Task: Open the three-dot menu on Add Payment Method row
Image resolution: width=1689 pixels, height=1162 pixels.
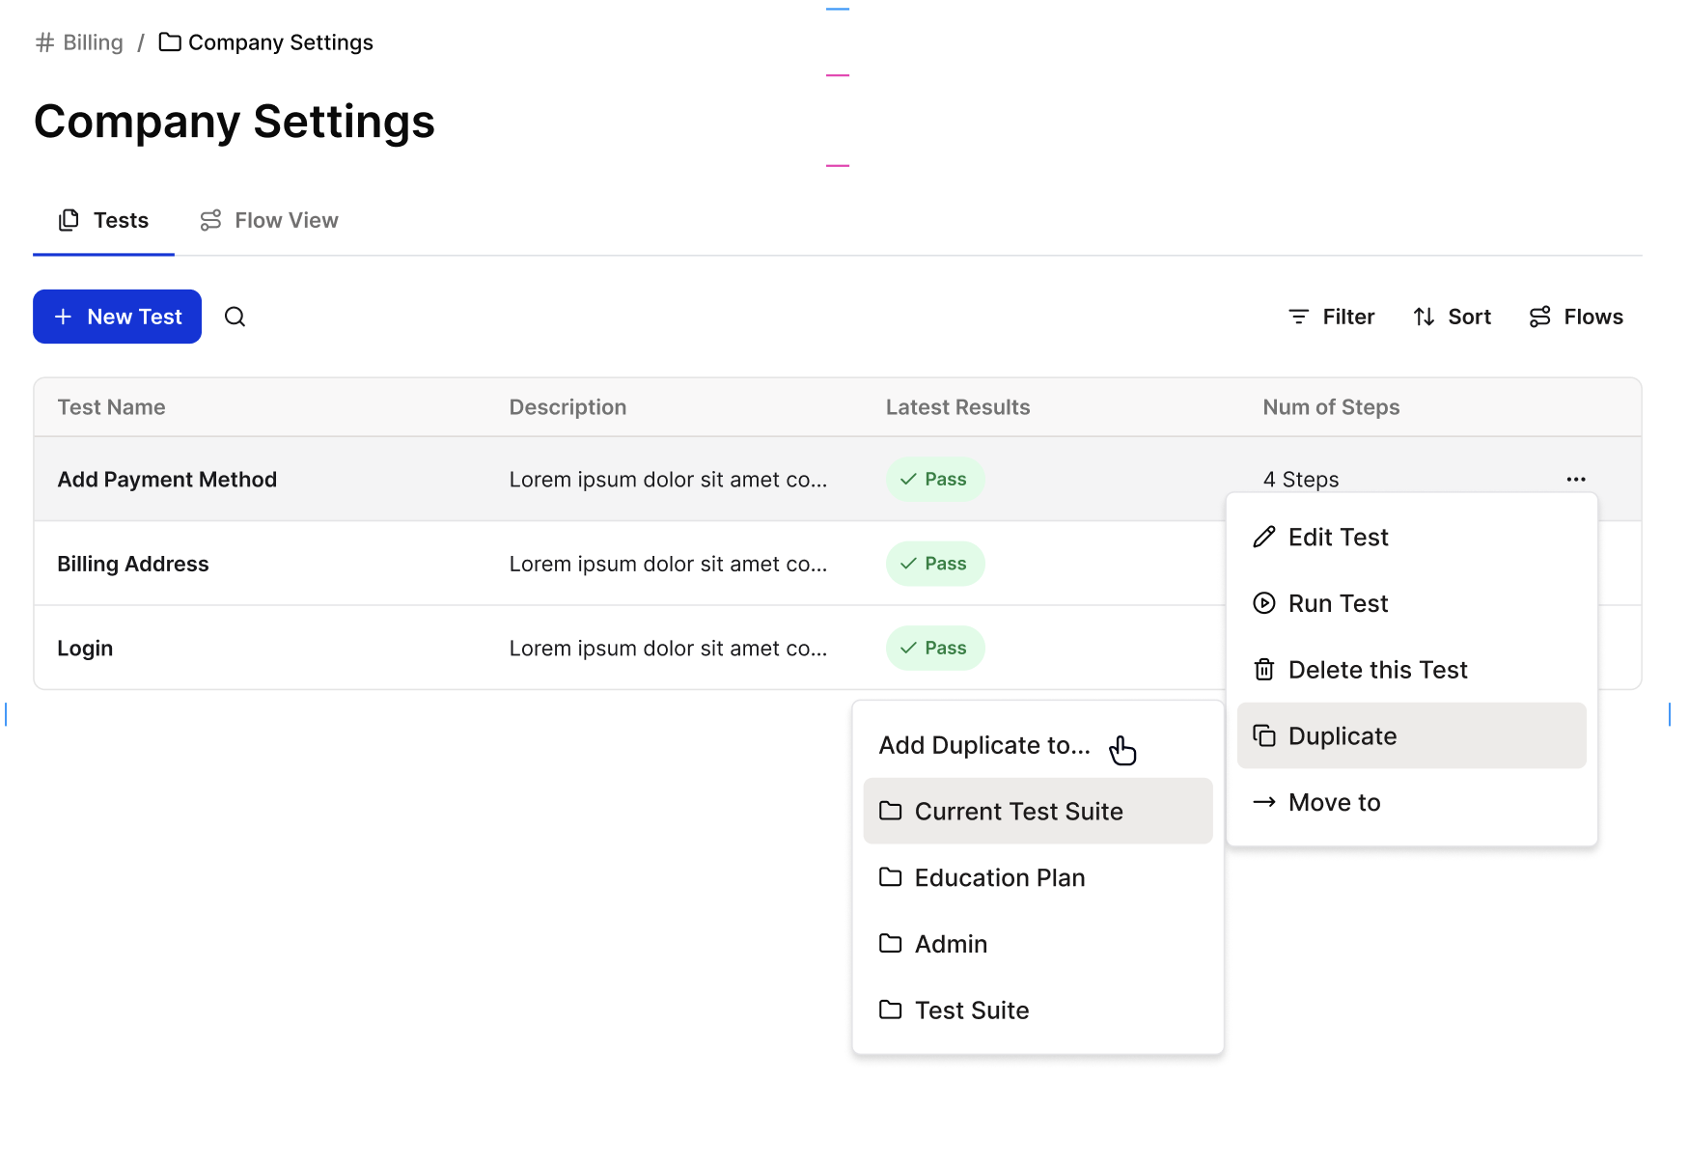Action: point(1576,479)
